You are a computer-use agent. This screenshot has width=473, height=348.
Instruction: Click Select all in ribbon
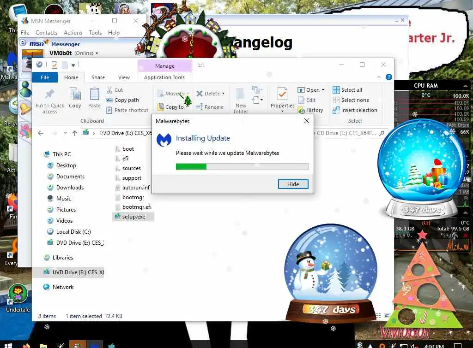coord(347,90)
